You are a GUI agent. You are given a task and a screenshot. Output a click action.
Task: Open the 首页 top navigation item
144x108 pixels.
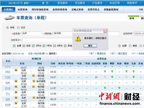[45, 3]
